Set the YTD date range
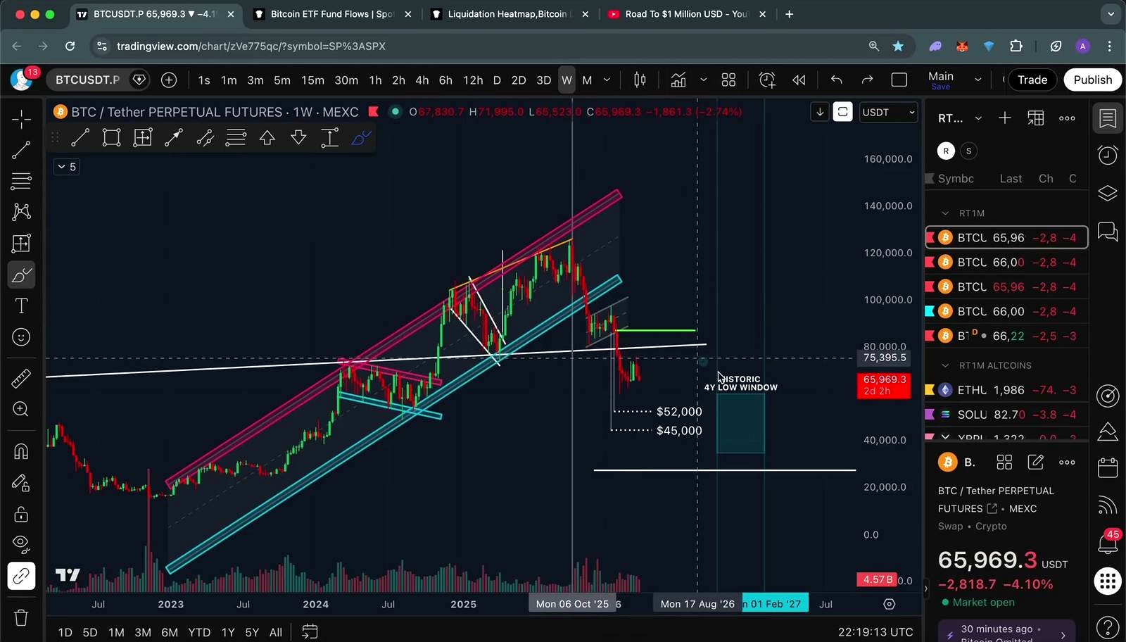 199,632
